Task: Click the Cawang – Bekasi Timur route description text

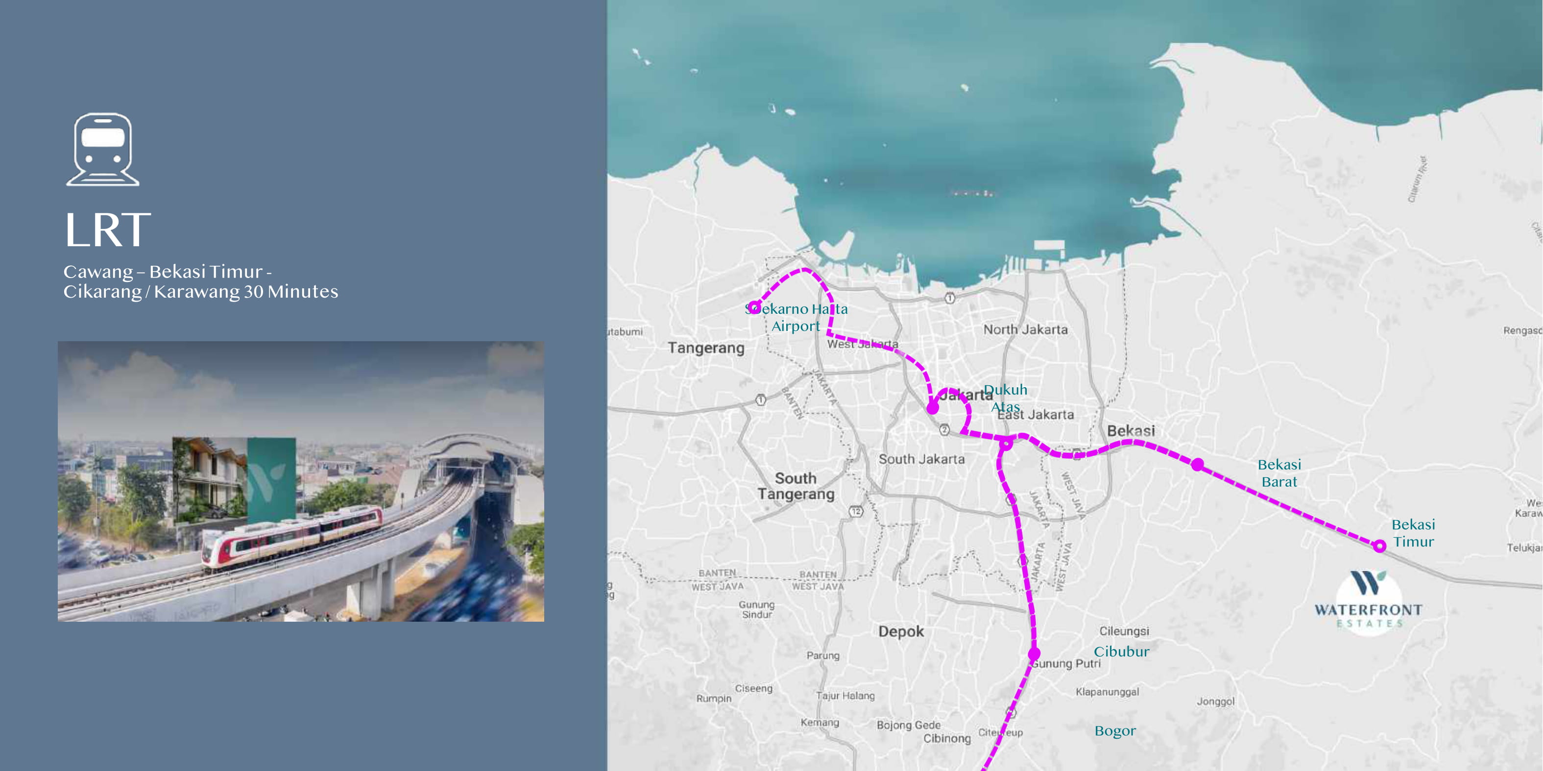Action: click(x=201, y=281)
